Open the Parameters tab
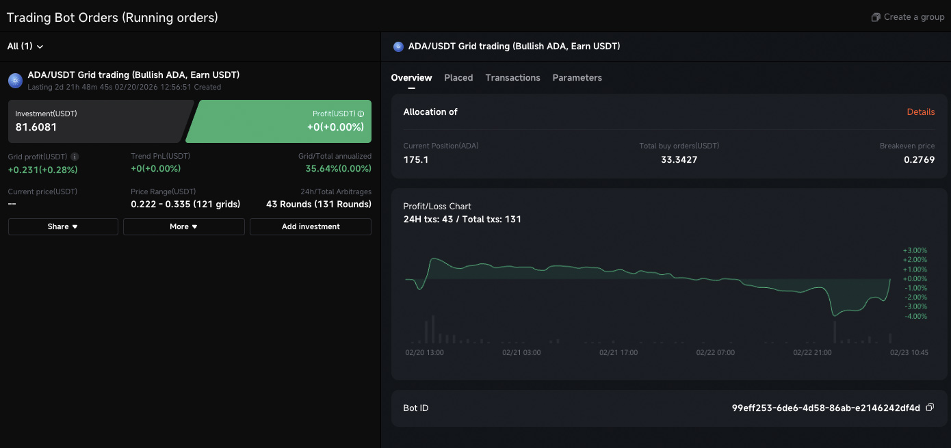 [x=577, y=78]
